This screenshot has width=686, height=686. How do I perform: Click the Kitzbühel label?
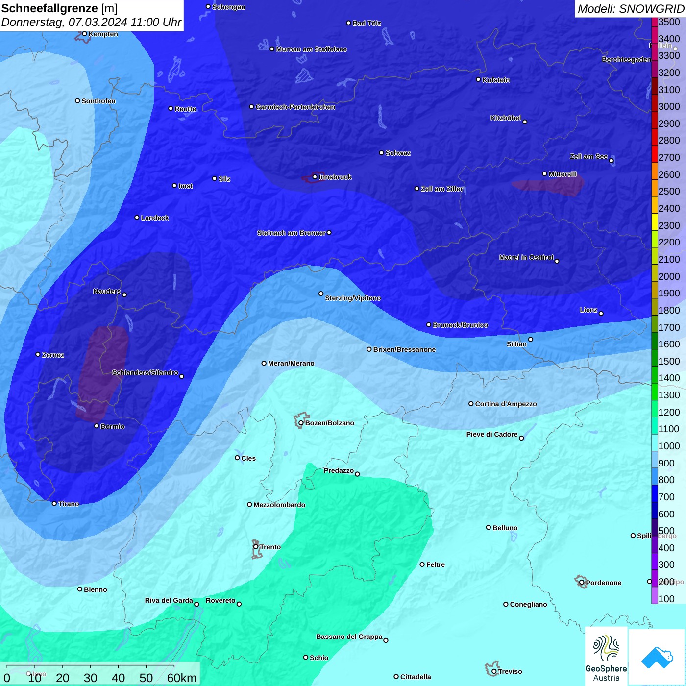(x=506, y=118)
